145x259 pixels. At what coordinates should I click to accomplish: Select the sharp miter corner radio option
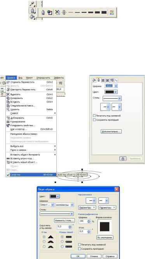pos(44,237)
